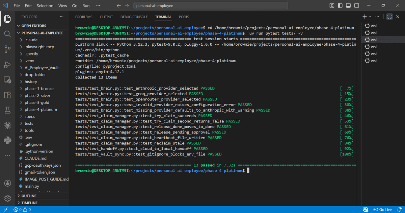Click the Copilot icon in status bar
The image size is (405, 213).
coord(366,210)
